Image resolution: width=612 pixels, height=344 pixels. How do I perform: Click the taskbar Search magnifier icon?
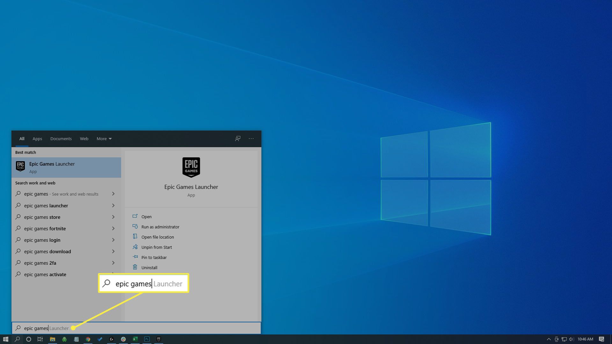17,339
